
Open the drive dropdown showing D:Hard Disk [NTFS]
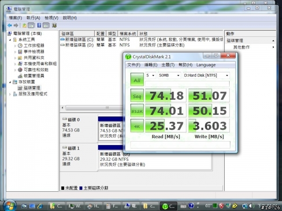[x=206, y=75]
